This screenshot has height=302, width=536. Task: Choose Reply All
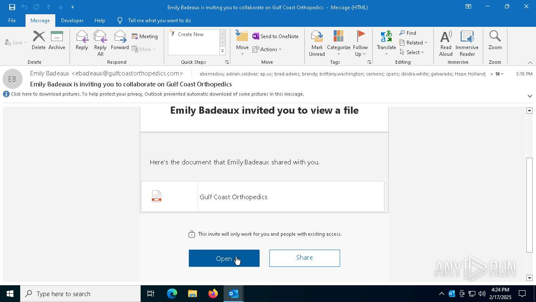point(100,43)
